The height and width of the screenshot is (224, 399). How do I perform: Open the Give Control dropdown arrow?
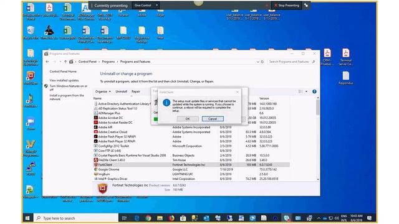tap(156, 6)
